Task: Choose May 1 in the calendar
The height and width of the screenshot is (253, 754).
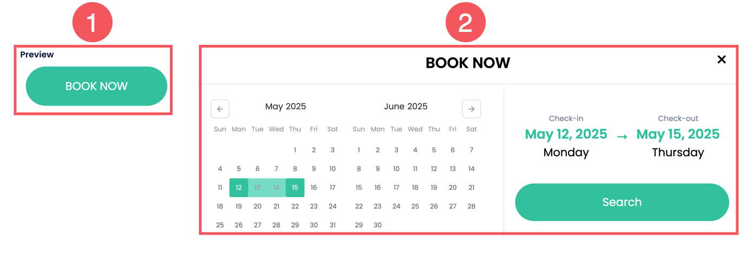Action: (295, 150)
